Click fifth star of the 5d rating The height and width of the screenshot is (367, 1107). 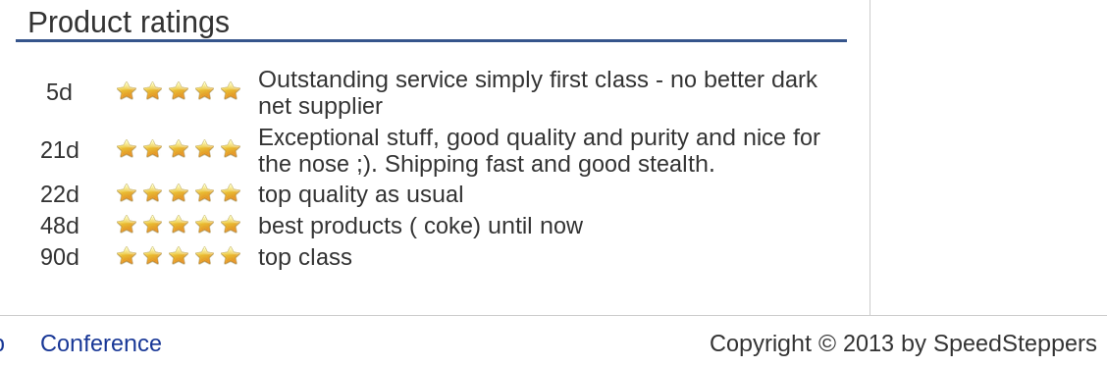(231, 91)
